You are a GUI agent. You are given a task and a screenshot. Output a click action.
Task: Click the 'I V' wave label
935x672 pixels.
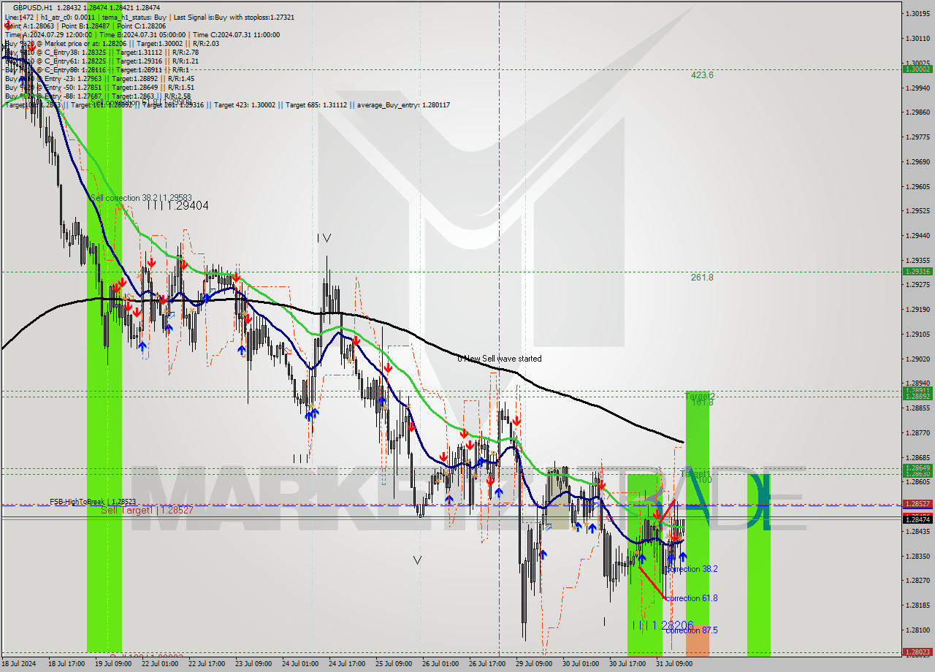coord(324,238)
